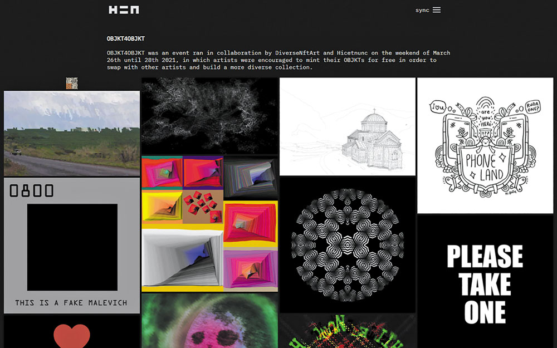
Task: Click the HEN logo in header
Action: tap(124, 9)
